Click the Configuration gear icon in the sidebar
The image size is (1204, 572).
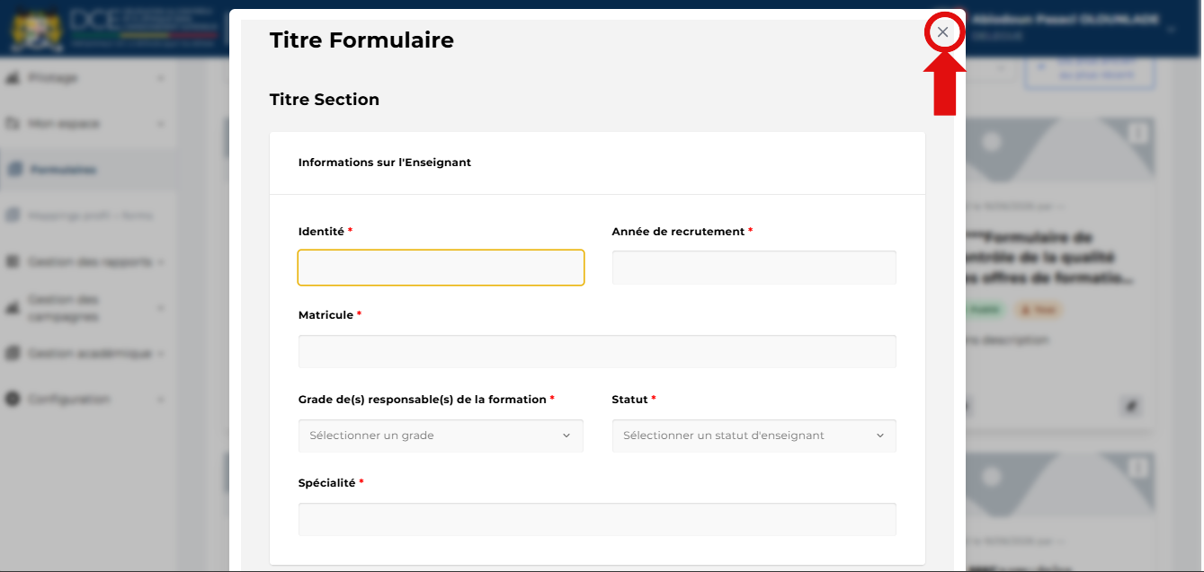[13, 400]
